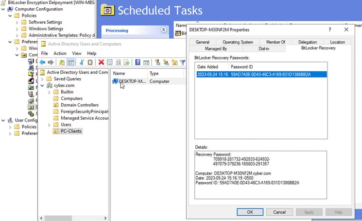Switch to the Delegation tab

tap(308, 42)
